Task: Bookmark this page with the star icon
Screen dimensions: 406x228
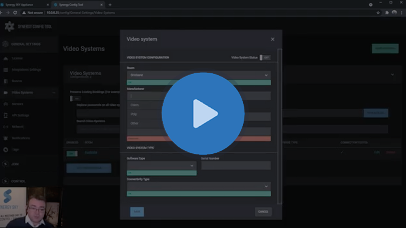Action: (378, 13)
